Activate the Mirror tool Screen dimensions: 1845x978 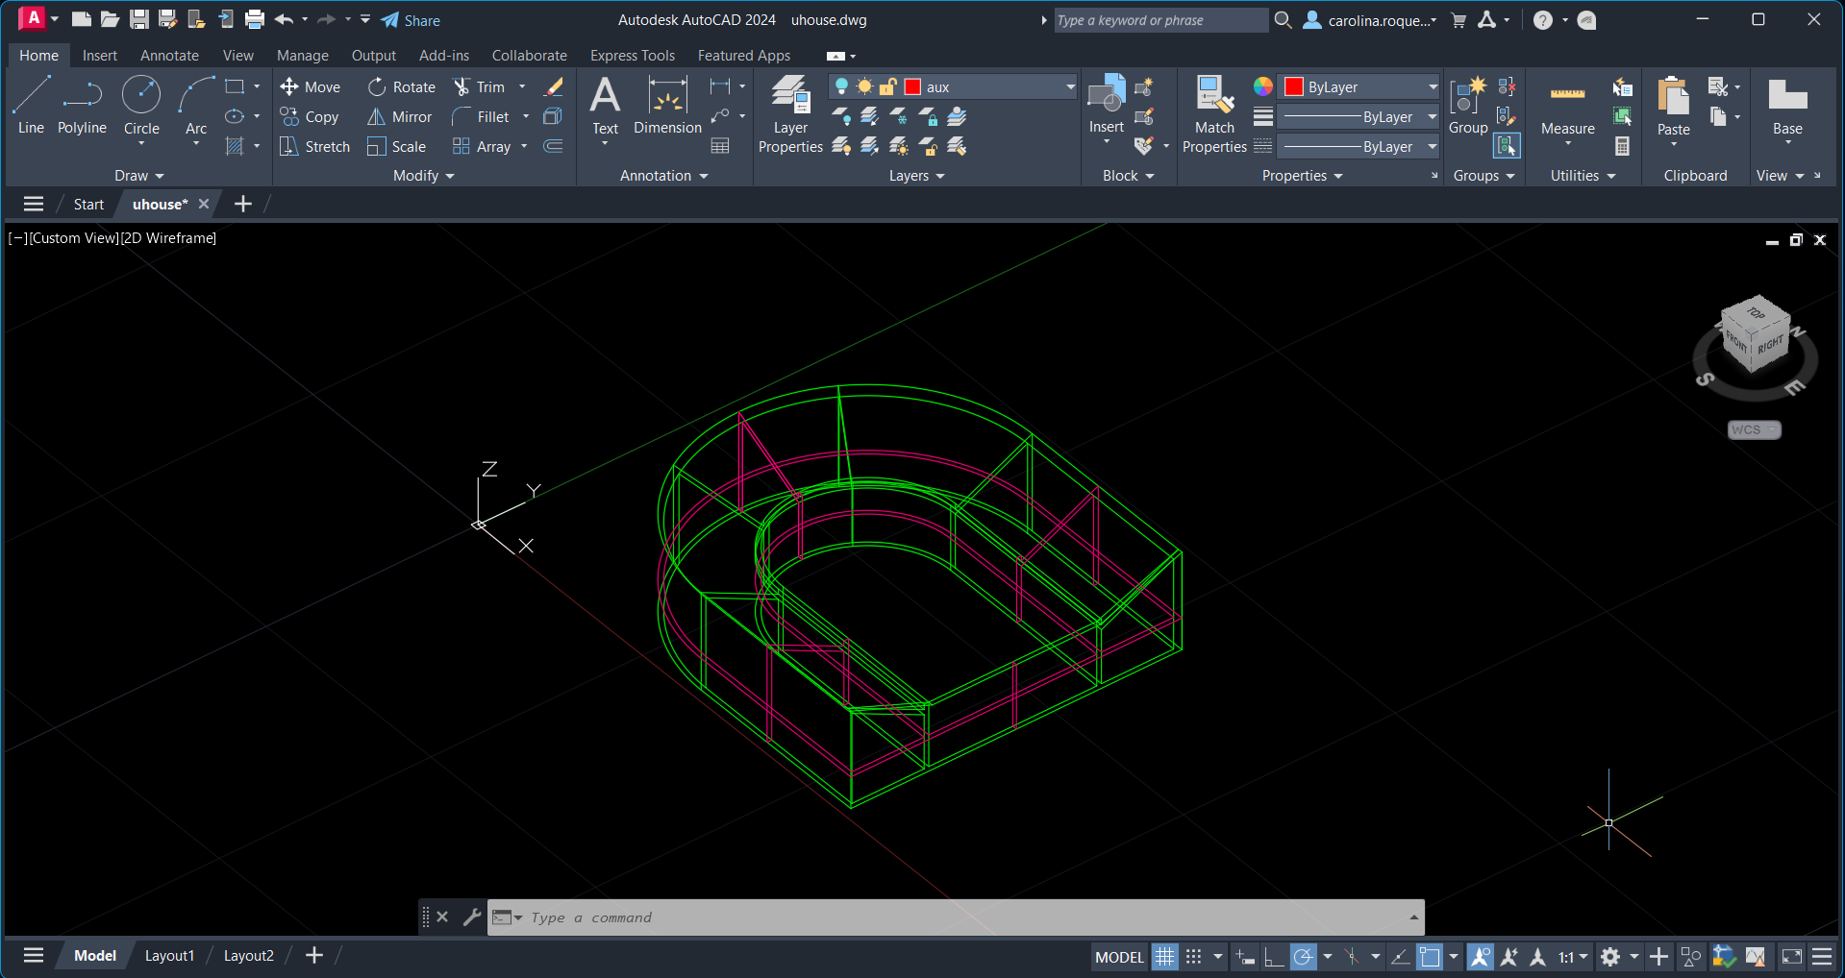pos(401,116)
